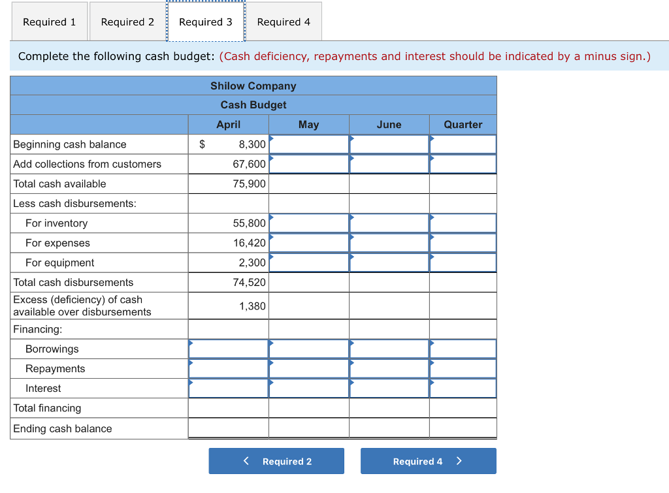Screen dimensions: 669x493
Task: Click the Quarter Beginning cash balance cell
Action: point(463,144)
